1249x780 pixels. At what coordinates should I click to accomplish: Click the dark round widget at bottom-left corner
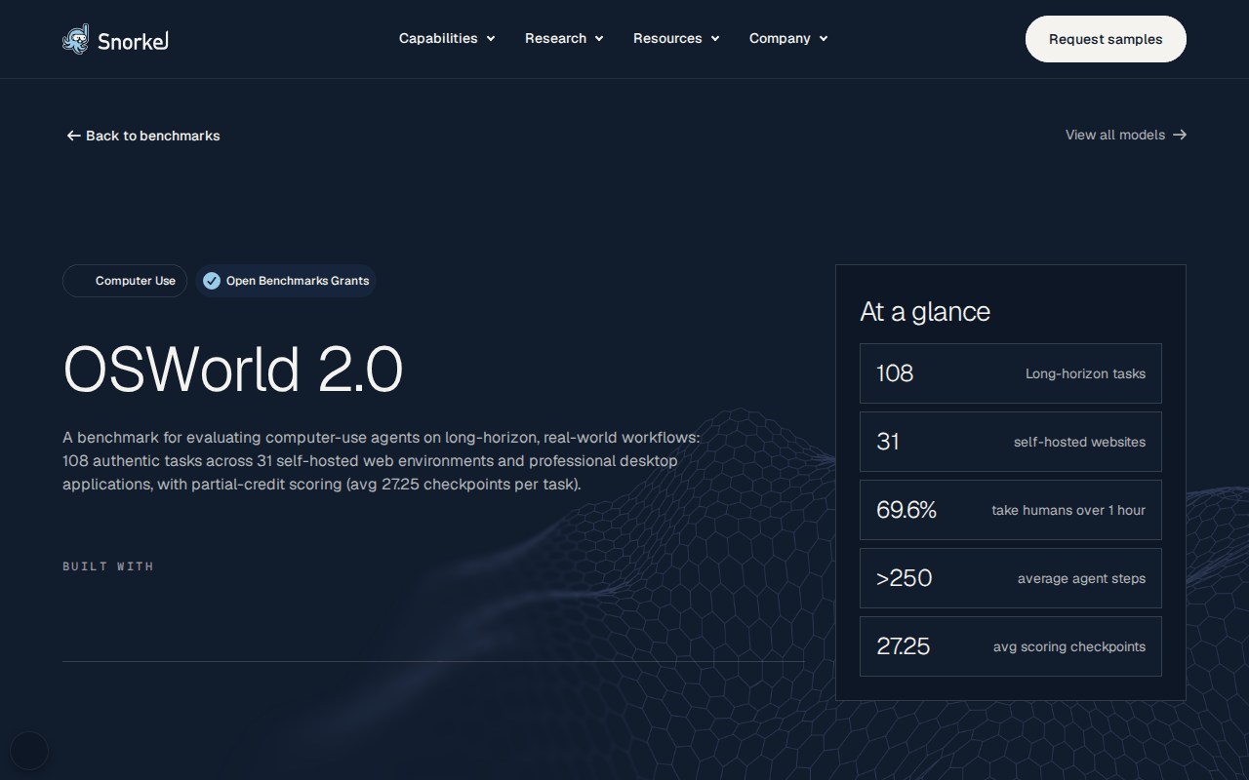point(29,751)
